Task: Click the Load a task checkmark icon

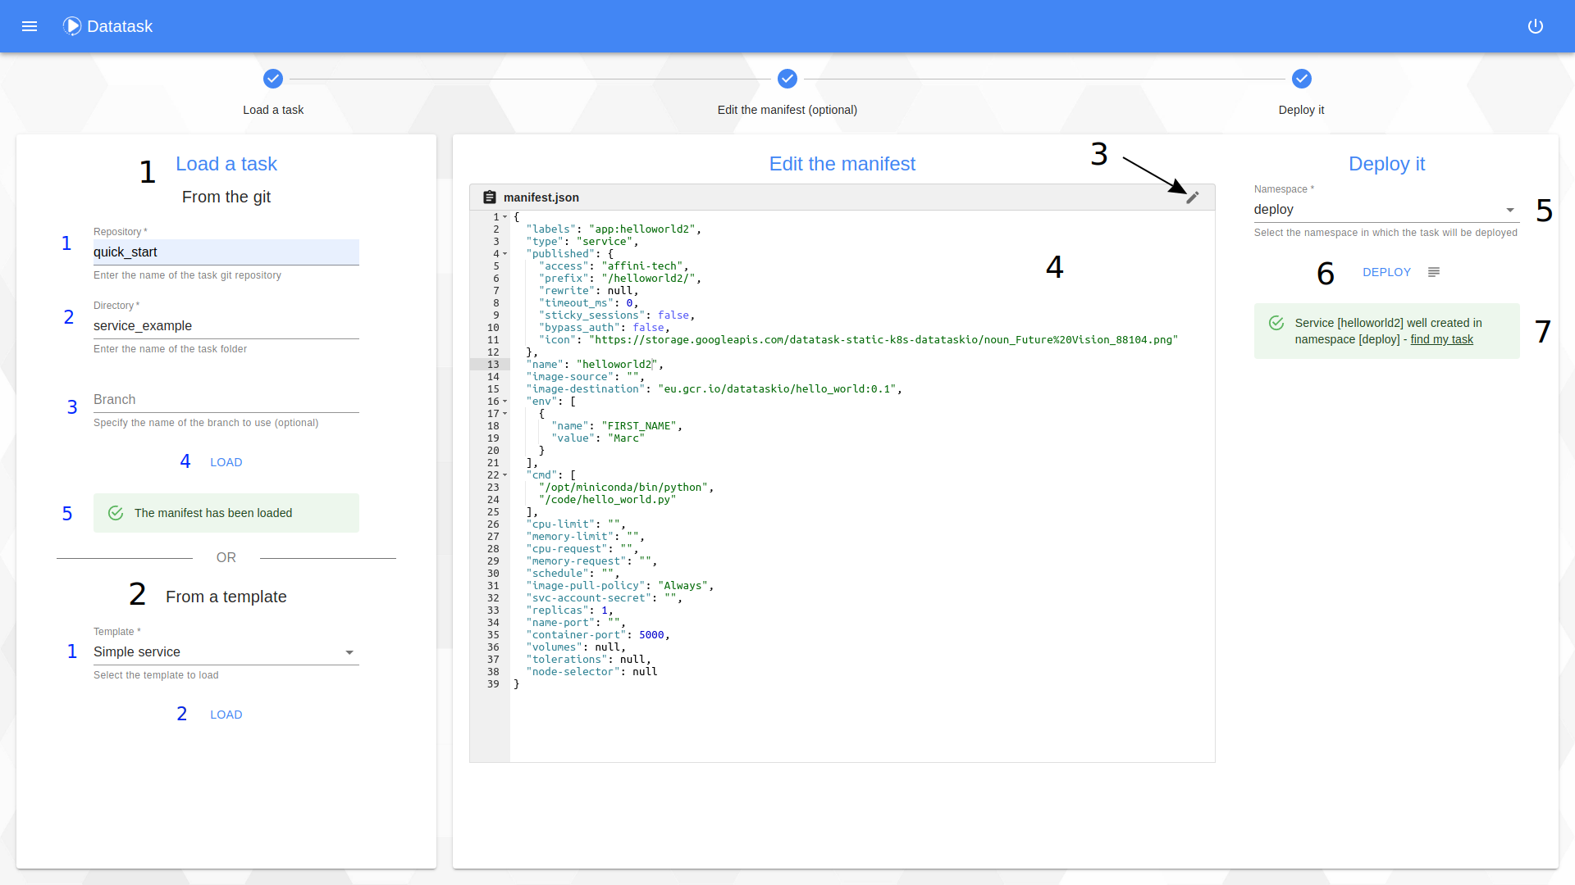Action: (x=272, y=79)
